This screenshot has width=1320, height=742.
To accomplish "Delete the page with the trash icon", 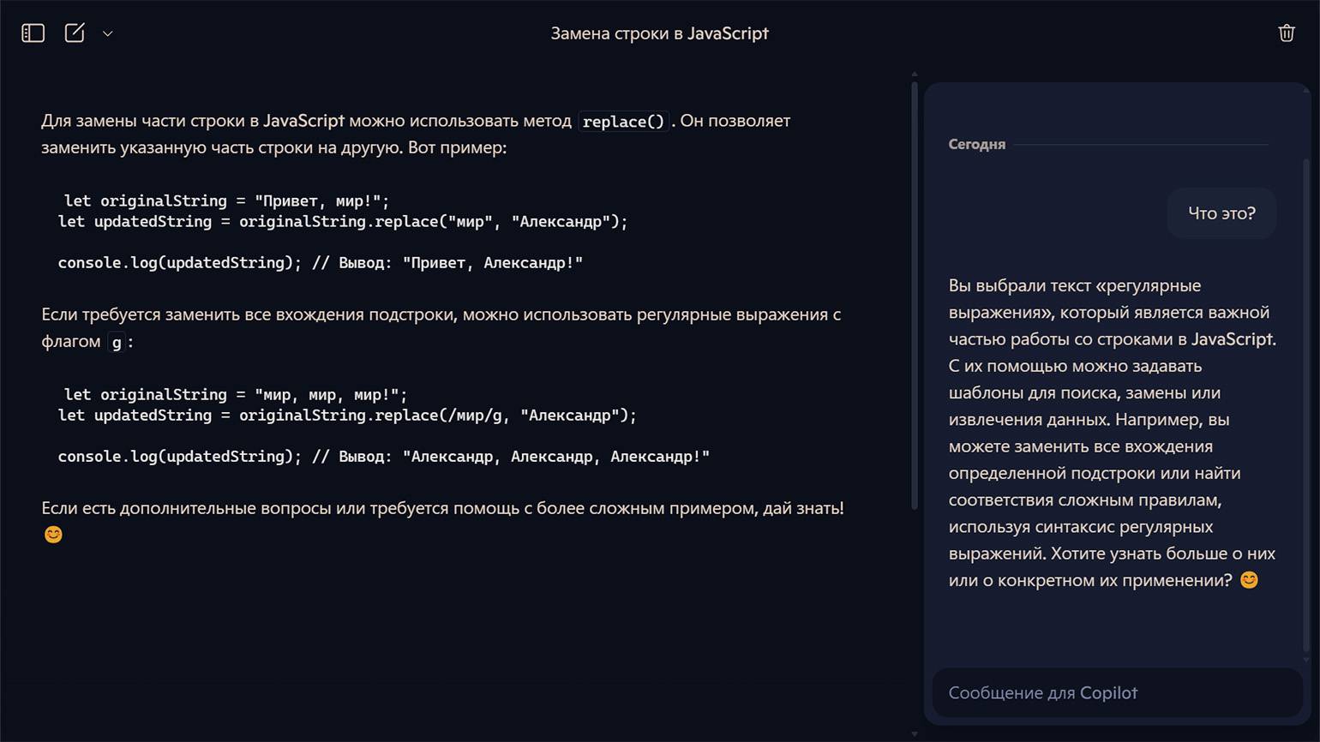I will (1286, 33).
